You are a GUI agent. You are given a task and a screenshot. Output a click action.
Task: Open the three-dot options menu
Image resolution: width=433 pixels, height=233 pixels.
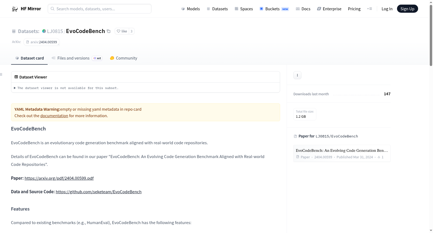point(297,75)
